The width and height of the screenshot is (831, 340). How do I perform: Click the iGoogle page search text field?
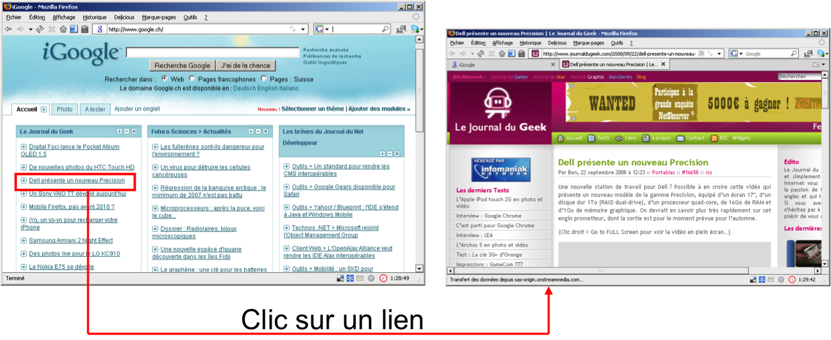click(213, 53)
